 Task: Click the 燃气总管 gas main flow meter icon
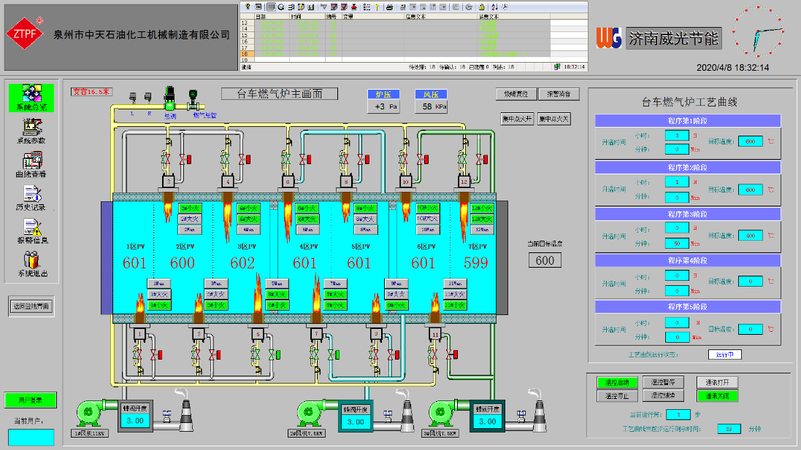(193, 99)
